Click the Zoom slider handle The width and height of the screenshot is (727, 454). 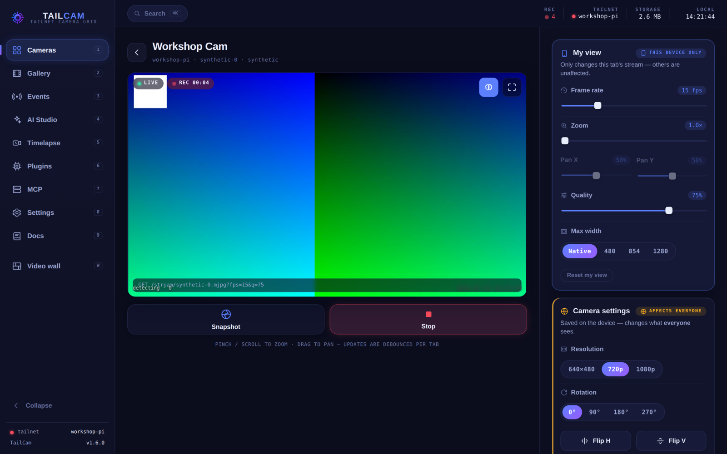(565, 141)
